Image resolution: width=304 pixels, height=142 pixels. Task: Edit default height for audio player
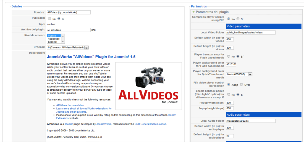coord(230,136)
